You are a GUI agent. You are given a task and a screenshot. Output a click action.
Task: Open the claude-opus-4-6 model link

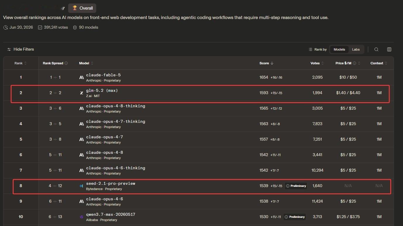104,199
